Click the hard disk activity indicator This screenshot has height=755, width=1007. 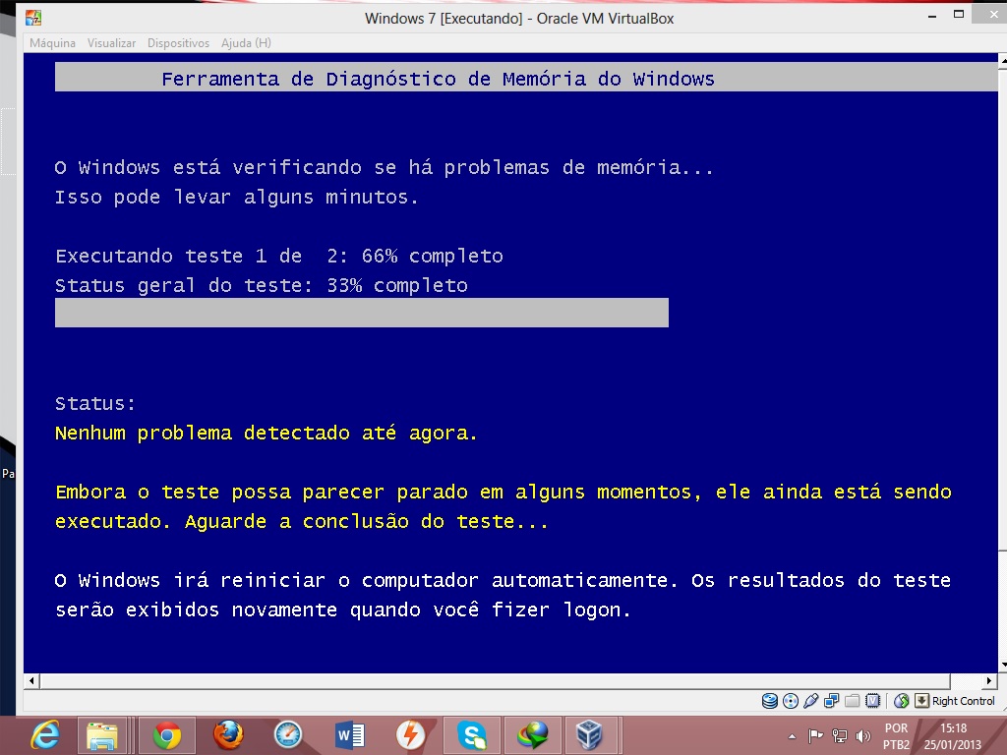pyautogui.click(x=769, y=700)
